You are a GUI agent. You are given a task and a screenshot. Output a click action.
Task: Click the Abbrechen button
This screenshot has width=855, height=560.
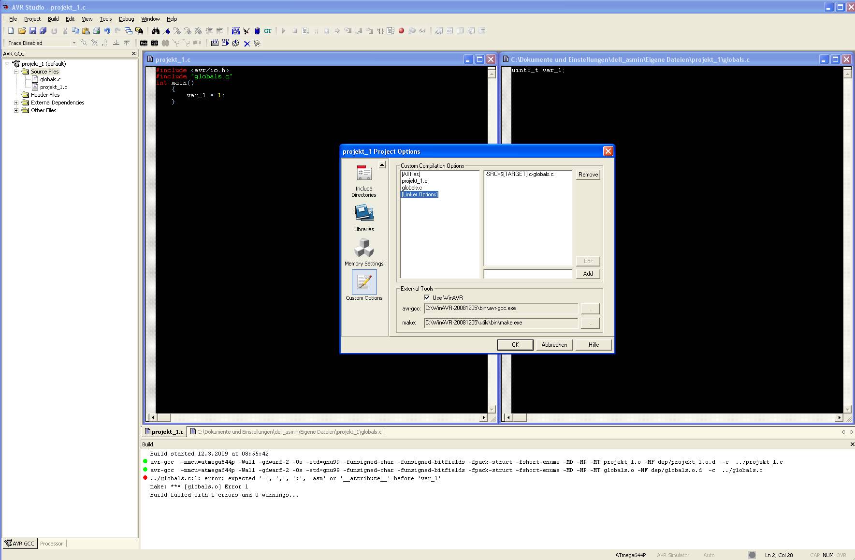[554, 345]
